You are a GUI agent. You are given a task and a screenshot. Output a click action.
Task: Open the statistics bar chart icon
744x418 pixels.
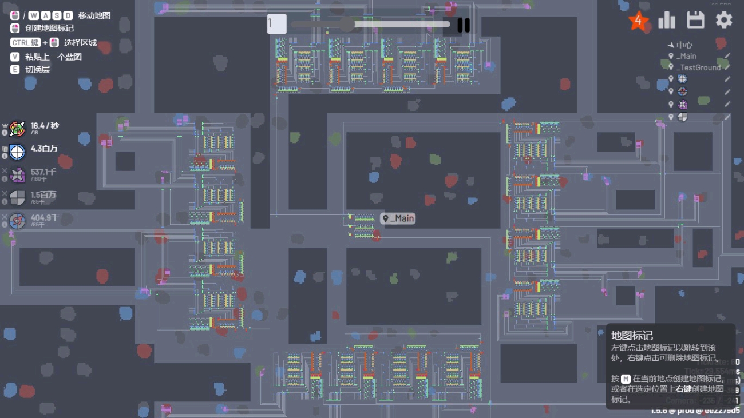pyautogui.click(x=667, y=21)
